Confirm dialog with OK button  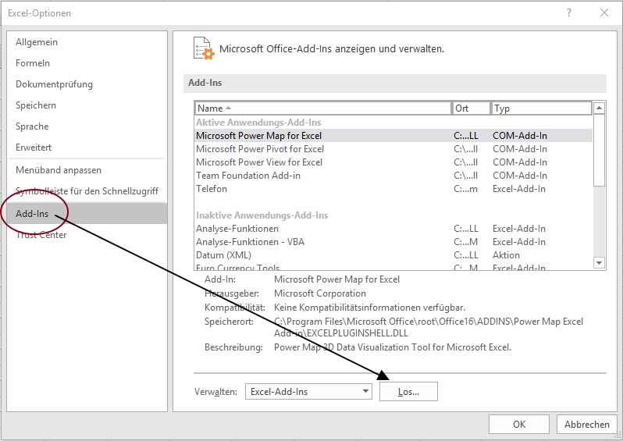(x=519, y=425)
